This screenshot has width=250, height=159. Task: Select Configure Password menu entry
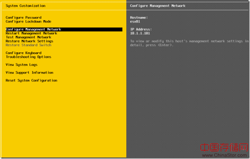coord(24,17)
